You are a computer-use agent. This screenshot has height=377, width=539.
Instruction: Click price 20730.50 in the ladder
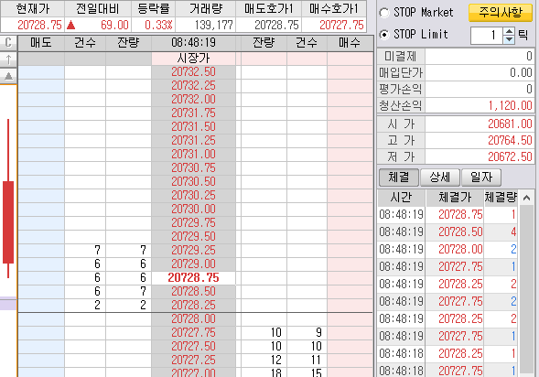pos(193,182)
